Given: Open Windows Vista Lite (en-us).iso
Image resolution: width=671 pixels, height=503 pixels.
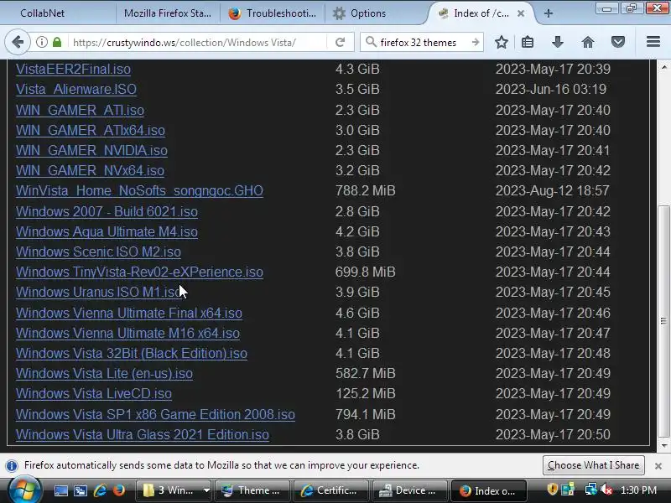Looking at the screenshot, I should pos(104,373).
